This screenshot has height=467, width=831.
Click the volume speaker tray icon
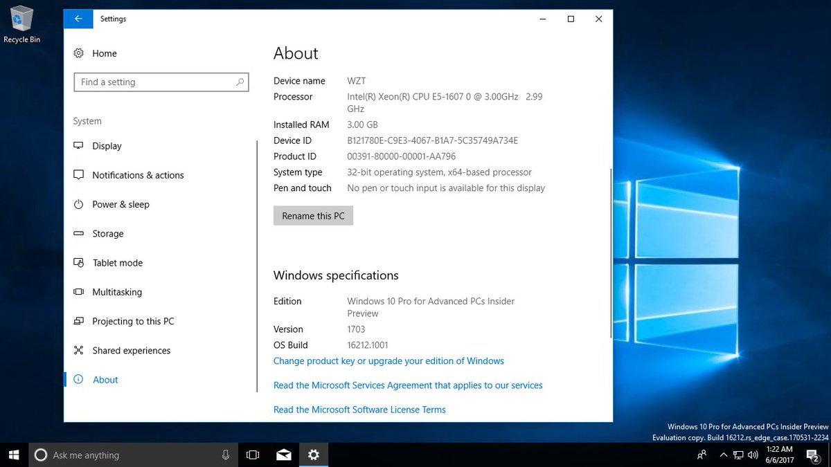[x=753, y=455]
